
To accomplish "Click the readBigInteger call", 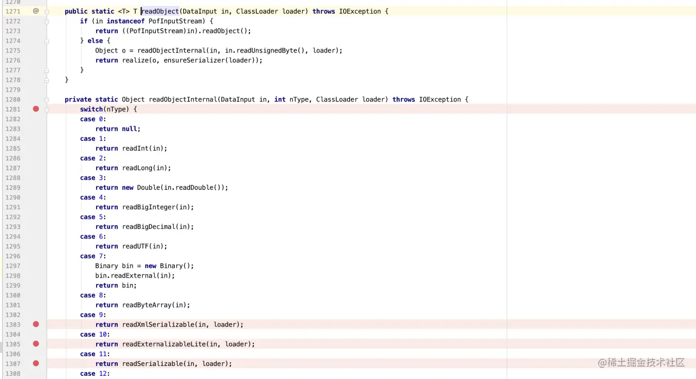I will click(158, 207).
